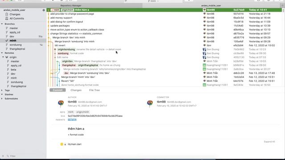This screenshot has height=160, width=285.
Task: Open the Commit details tab
Action: coord(57,90)
